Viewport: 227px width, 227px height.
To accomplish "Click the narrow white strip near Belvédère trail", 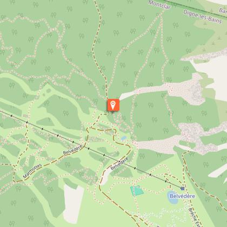I will tap(105, 177).
